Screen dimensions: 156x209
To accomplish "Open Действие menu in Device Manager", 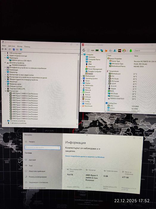I will click(x=12, y=46).
